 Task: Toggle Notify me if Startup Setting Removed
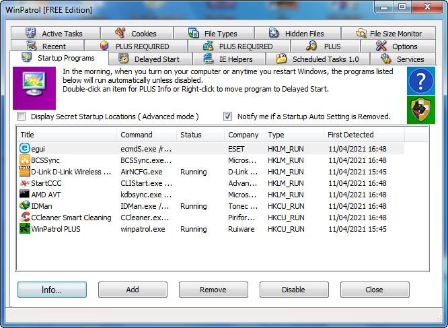227,117
